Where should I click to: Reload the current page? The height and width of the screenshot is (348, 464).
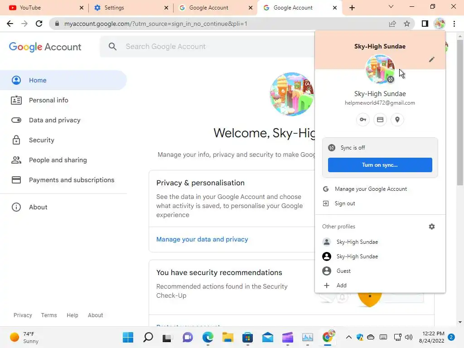39,24
